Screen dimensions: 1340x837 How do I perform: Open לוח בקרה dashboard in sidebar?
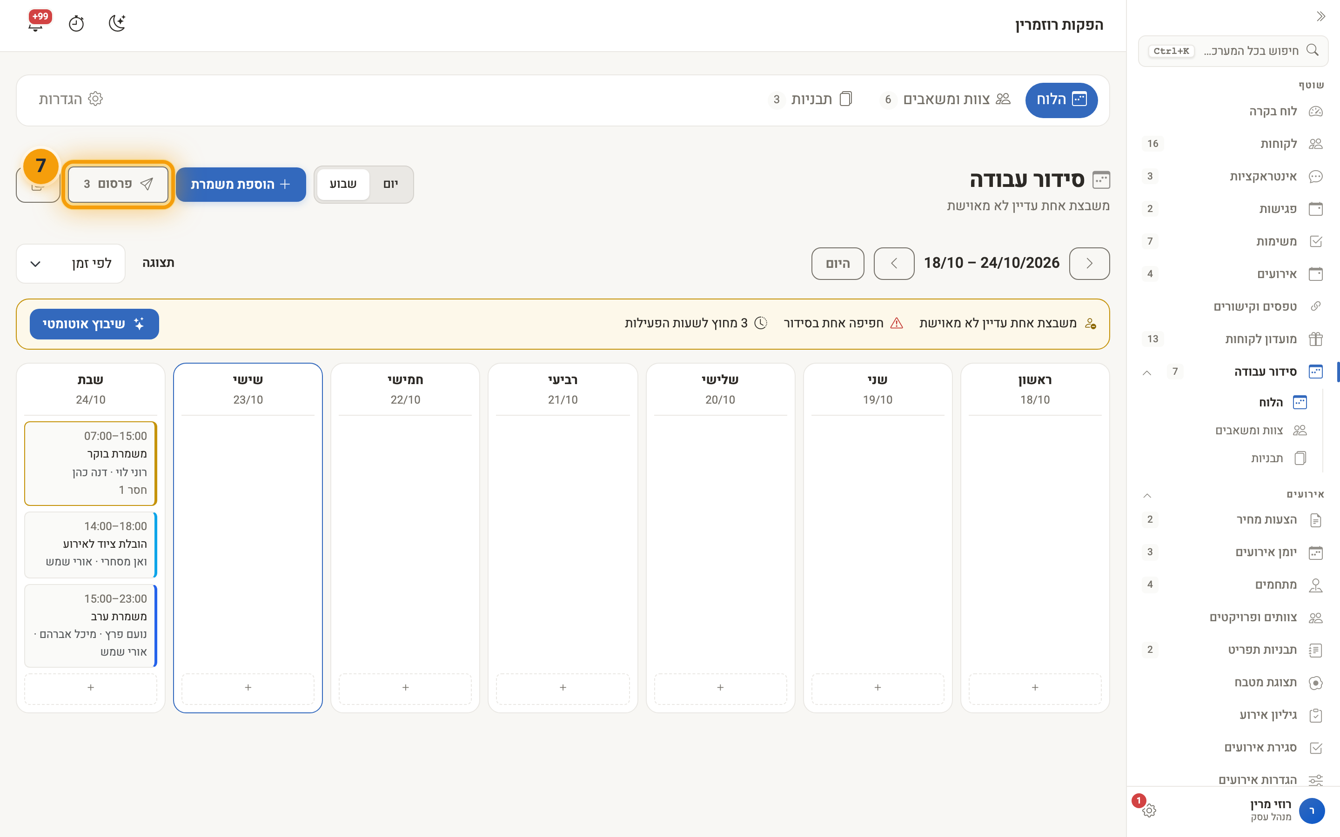(1233, 111)
